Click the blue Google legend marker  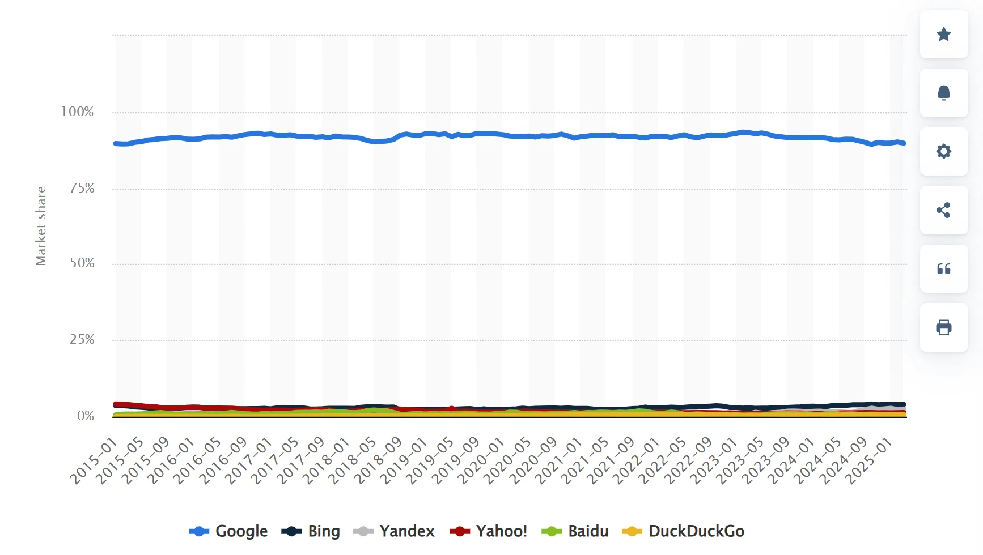pyautogui.click(x=200, y=531)
